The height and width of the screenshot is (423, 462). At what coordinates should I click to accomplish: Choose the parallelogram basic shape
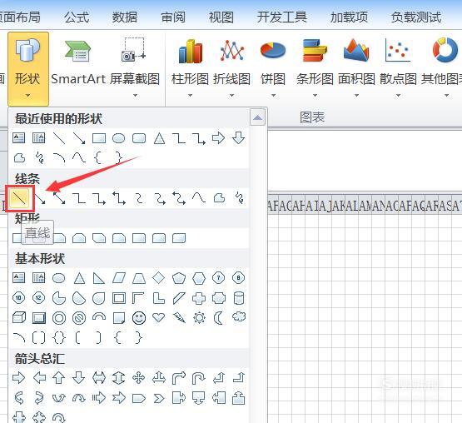coord(119,278)
